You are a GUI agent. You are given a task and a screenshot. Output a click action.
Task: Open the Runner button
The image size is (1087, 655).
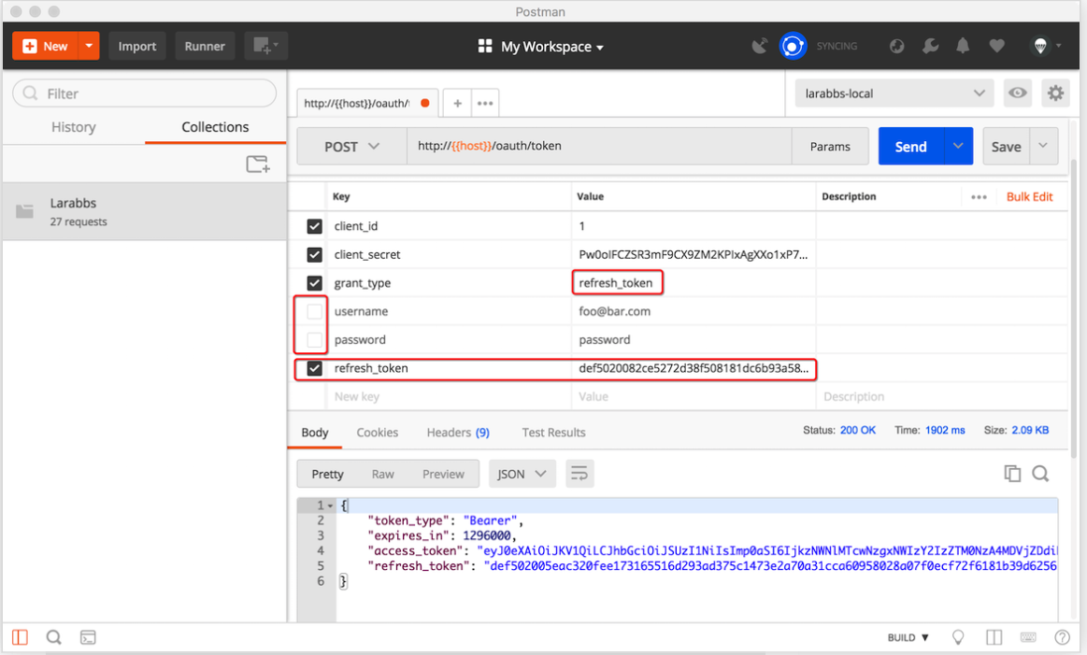click(x=205, y=46)
